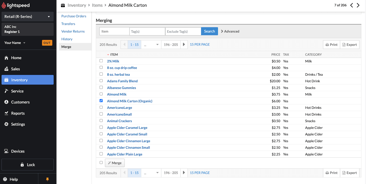366x184 pixels.
Task: Select the Merge submenu item
Action: pyautogui.click(x=75, y=47)
